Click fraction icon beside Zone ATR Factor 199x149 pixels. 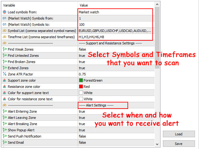click(4, 74)
